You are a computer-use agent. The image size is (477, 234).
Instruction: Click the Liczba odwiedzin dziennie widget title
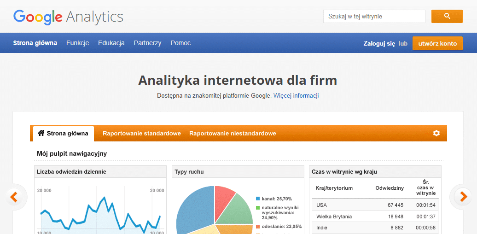coord(71,172)
